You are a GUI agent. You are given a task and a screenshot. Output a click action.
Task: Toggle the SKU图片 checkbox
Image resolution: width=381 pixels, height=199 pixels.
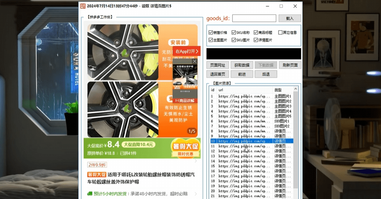234,40
